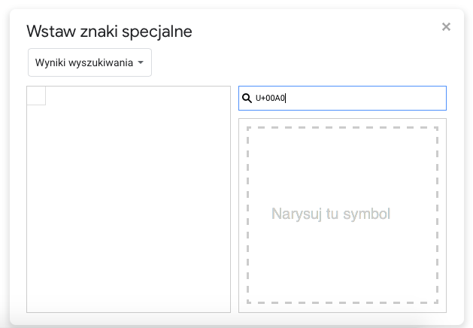The height and width of the screenshot is (328, 473).
Task: Select the Wyniki wyszukiwania category label
Action: point(83,63)
